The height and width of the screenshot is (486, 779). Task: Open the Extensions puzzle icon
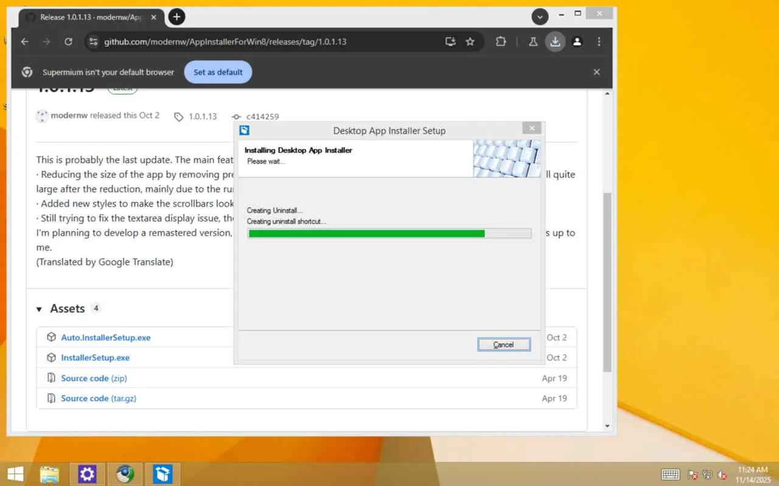[x=501, y=42]
